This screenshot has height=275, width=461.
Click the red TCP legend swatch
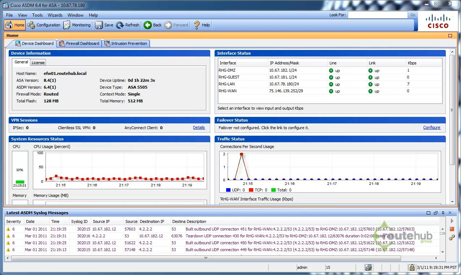(251, 190)
